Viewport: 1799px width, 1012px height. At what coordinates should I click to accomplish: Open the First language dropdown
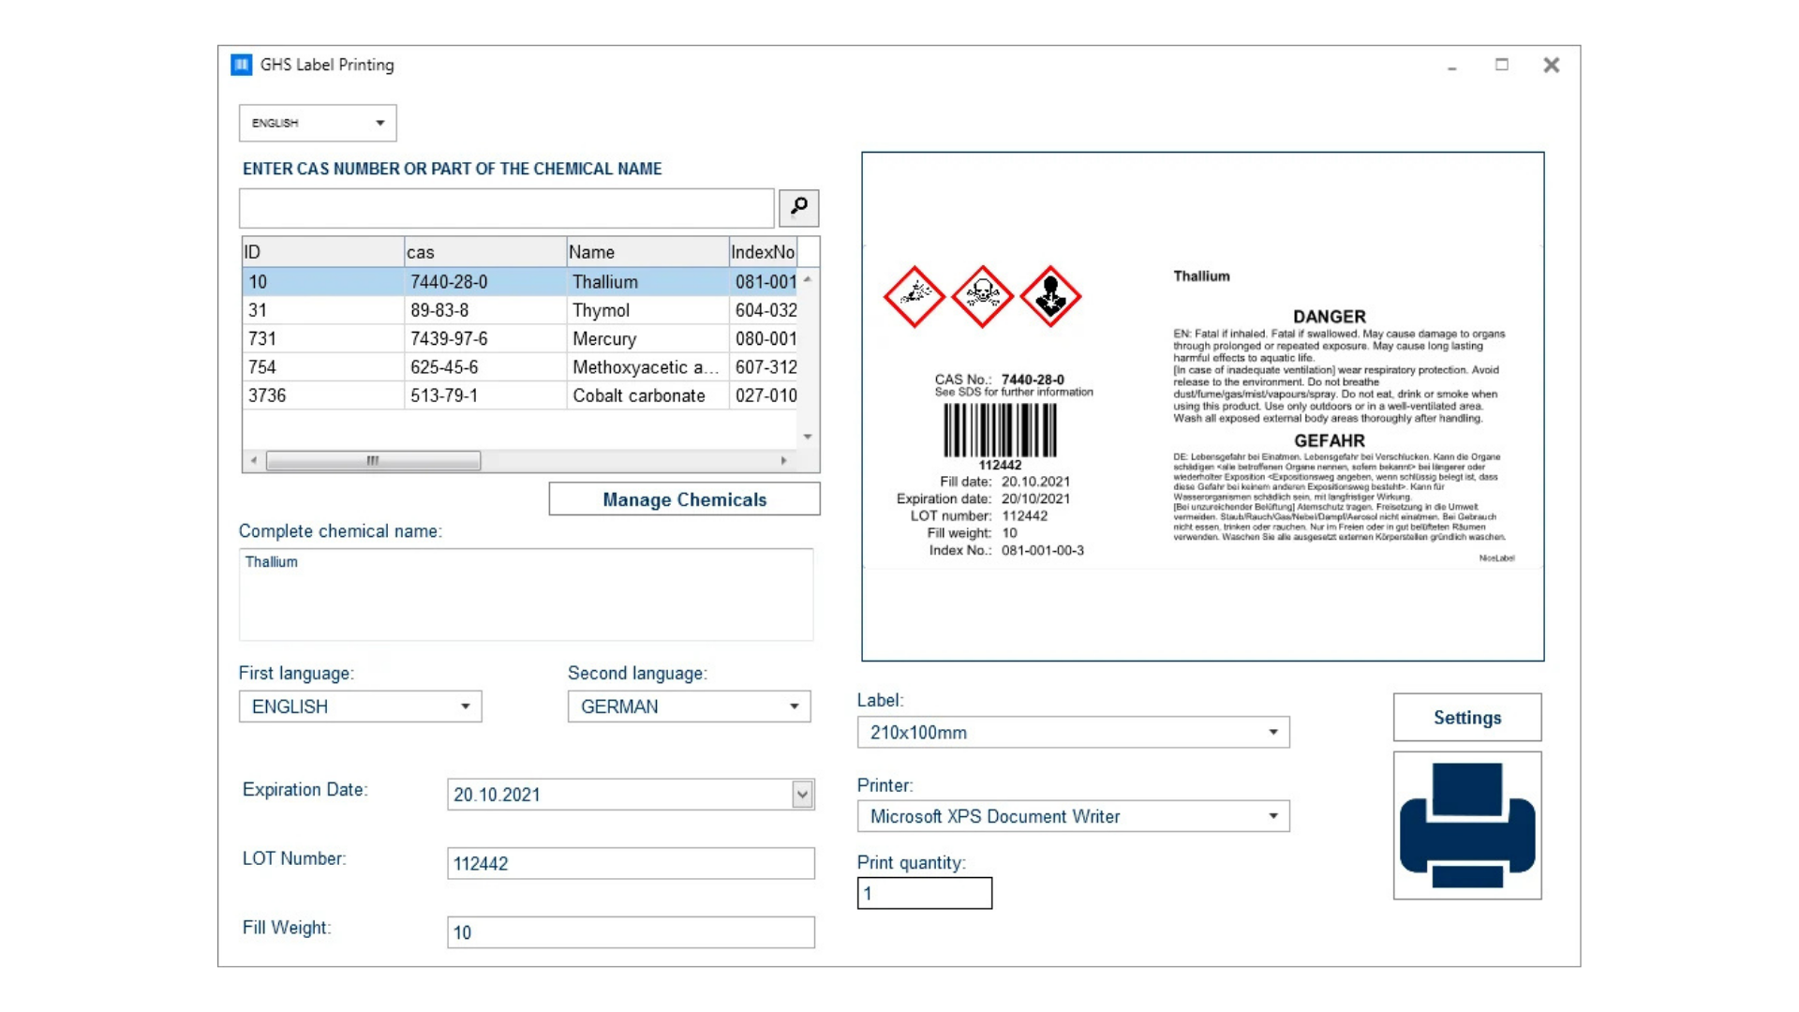click(361, 707)
